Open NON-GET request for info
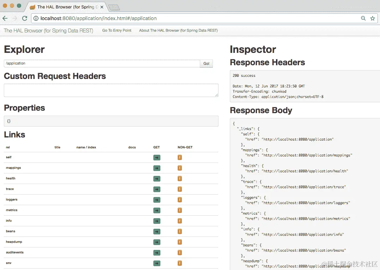 click(x=180, y=221)
